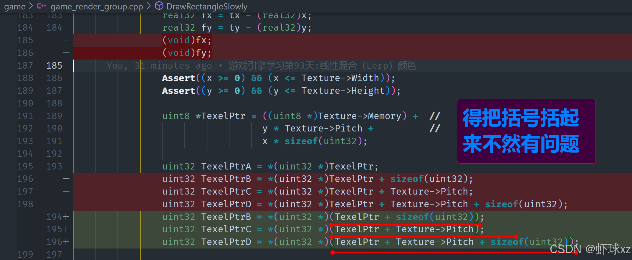
Task: Click removed TexelPtrB line in red
Action: tap(317, 179)
